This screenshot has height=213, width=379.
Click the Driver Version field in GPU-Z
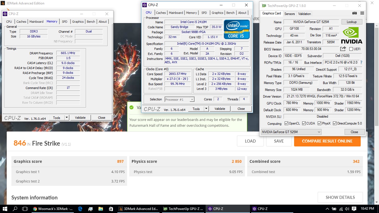(x=323, y=96)
